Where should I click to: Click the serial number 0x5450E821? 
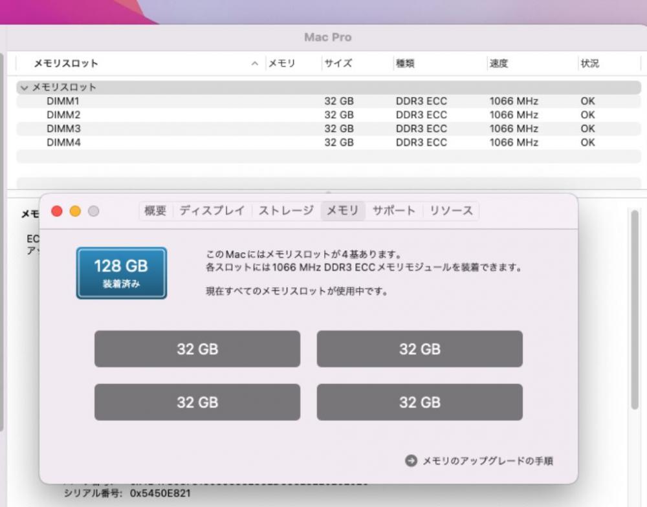coord(160,493)
